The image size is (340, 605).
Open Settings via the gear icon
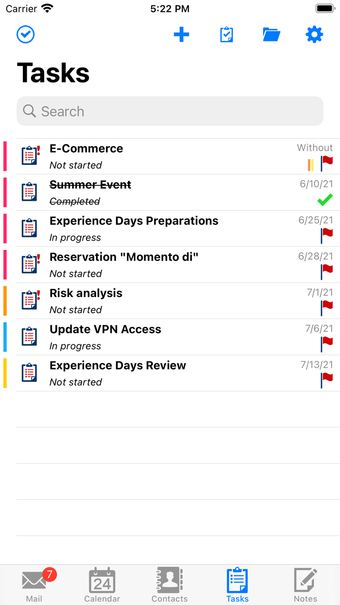tap(314, 35)
